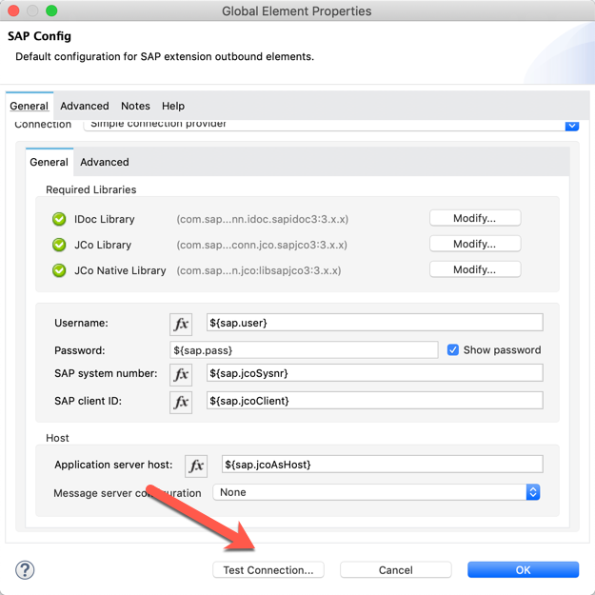Close the window with red button
This screenshot has height=595, width=595.
point(13,10)
